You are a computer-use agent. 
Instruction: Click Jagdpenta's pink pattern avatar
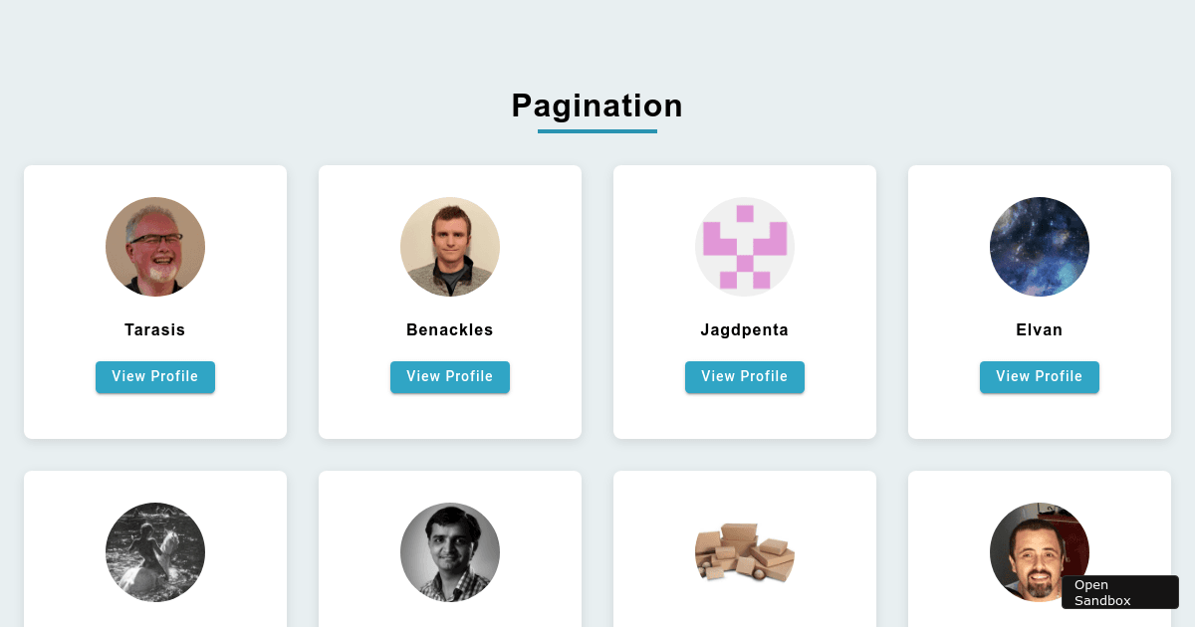[745, 247]
